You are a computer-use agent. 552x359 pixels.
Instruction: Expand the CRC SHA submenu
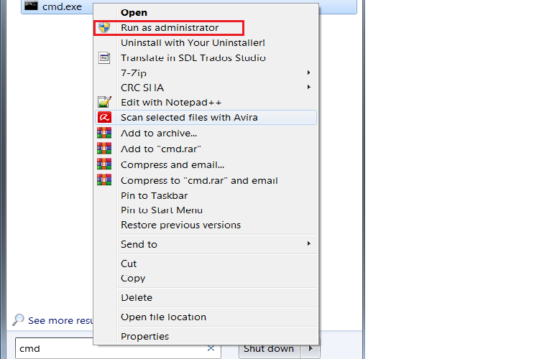(x=309, y=88)
